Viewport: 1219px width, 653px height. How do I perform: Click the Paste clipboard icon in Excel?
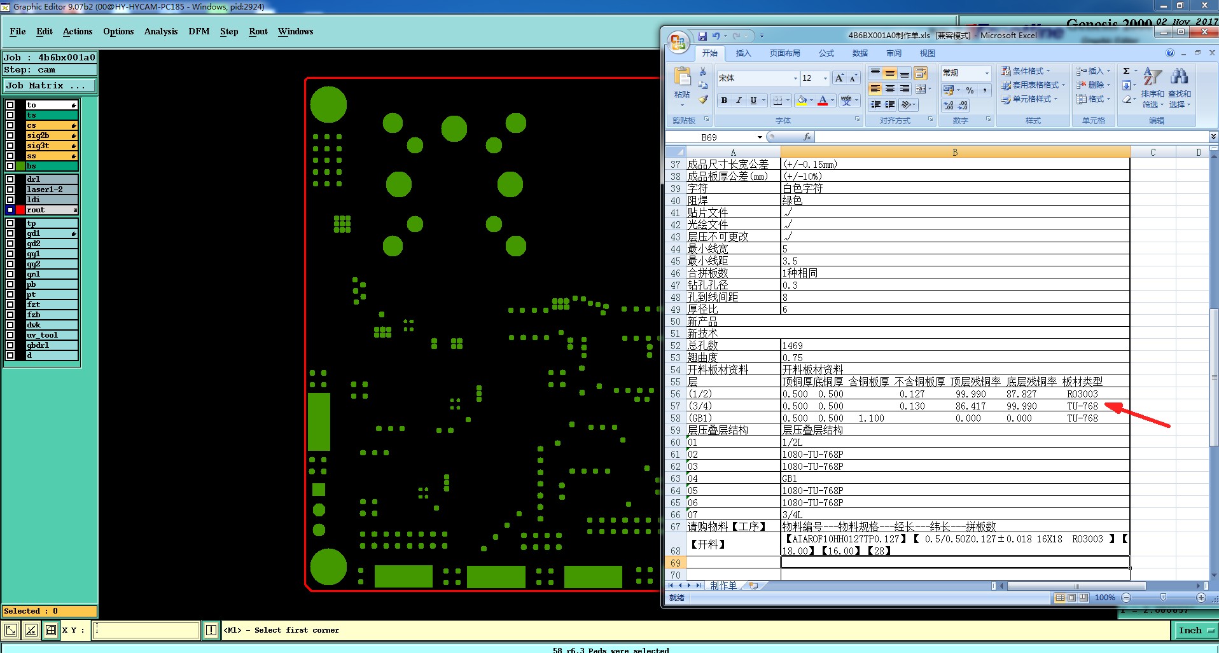682,77
